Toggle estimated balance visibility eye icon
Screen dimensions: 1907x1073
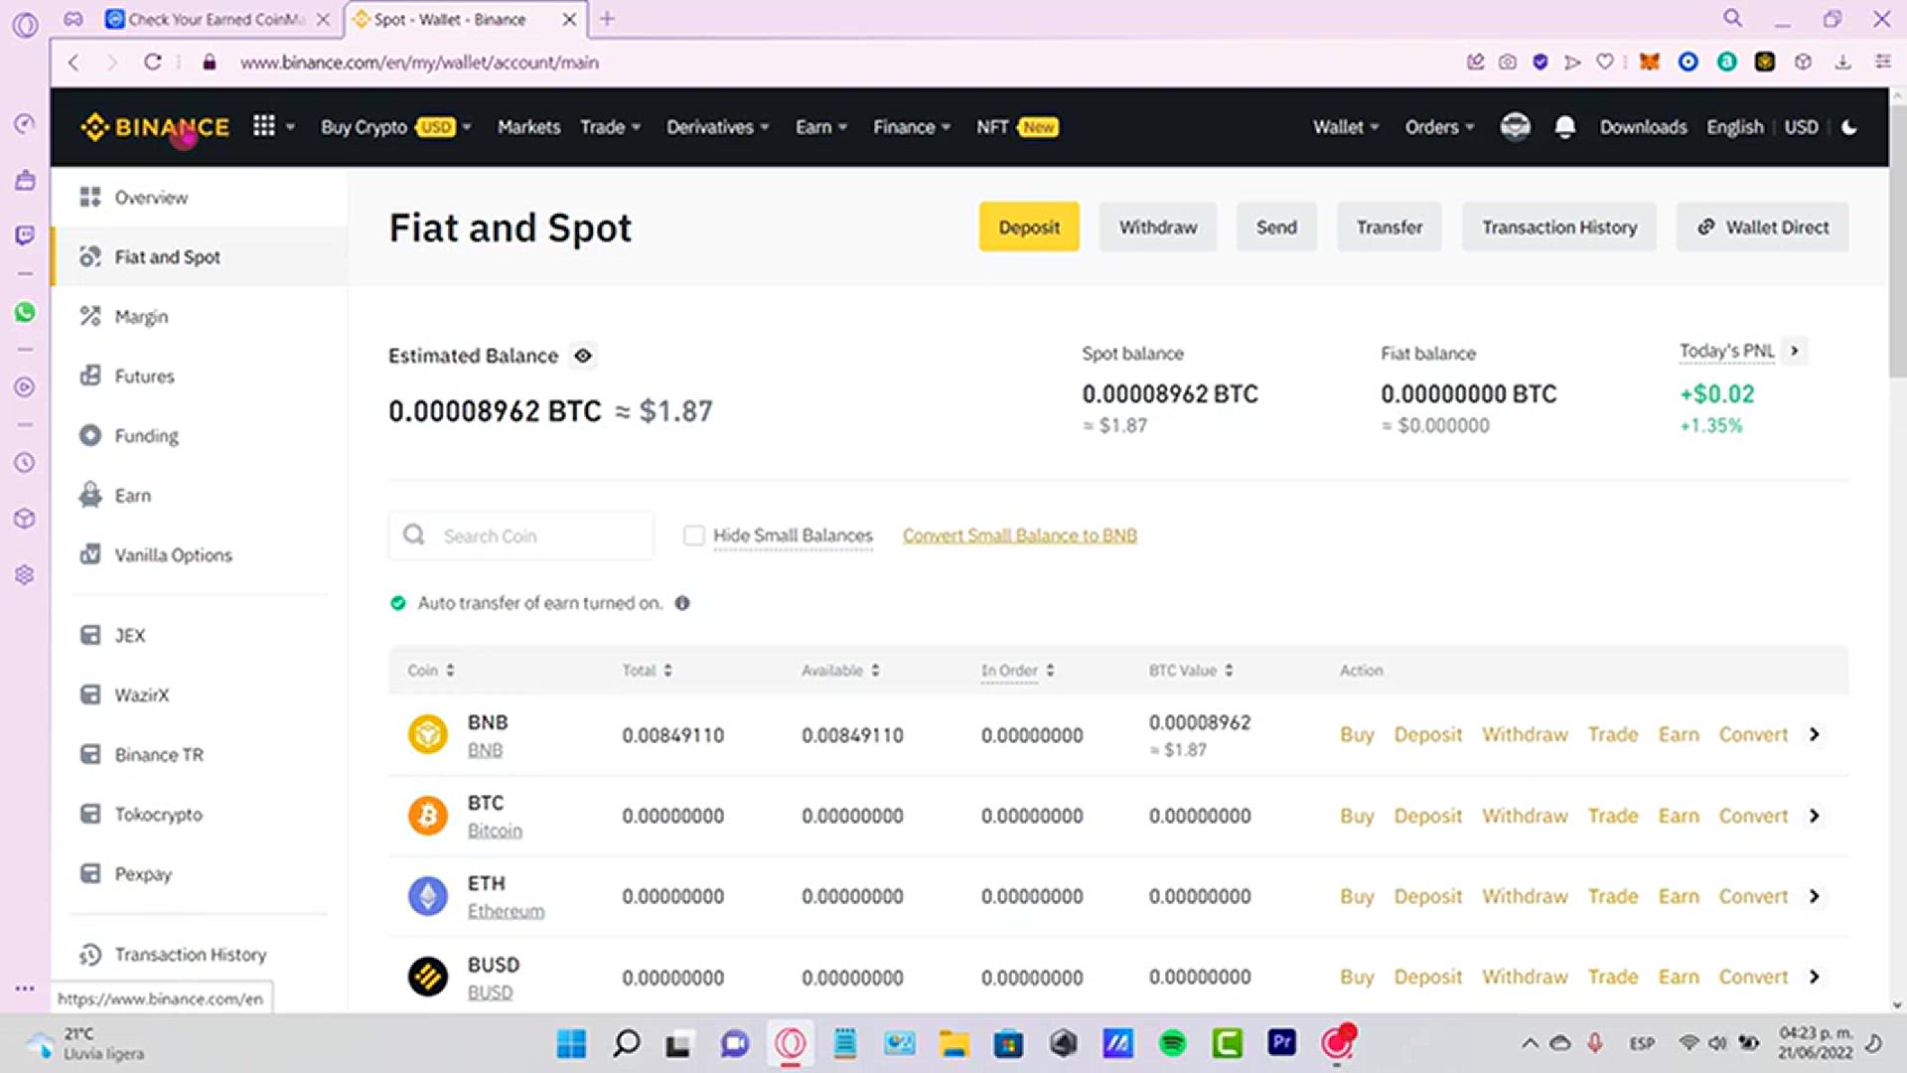[x=583, y=356]
